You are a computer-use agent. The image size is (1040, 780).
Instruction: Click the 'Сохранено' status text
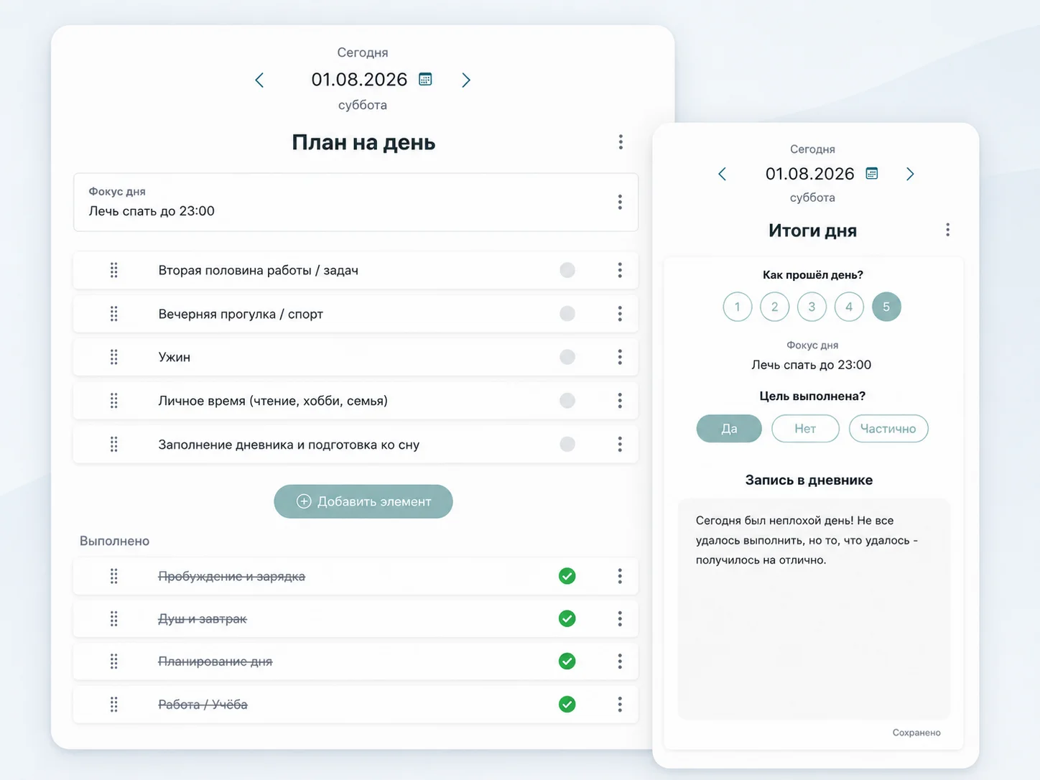[916, 733]
